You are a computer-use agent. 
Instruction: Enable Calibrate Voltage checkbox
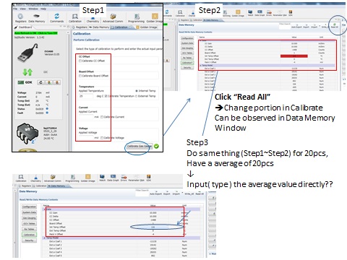pyautogui.click(x=102, y=138)
